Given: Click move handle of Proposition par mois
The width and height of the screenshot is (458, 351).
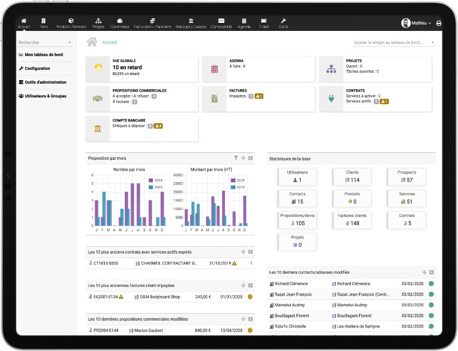Looking at the screenshot, I should point(243,158).
